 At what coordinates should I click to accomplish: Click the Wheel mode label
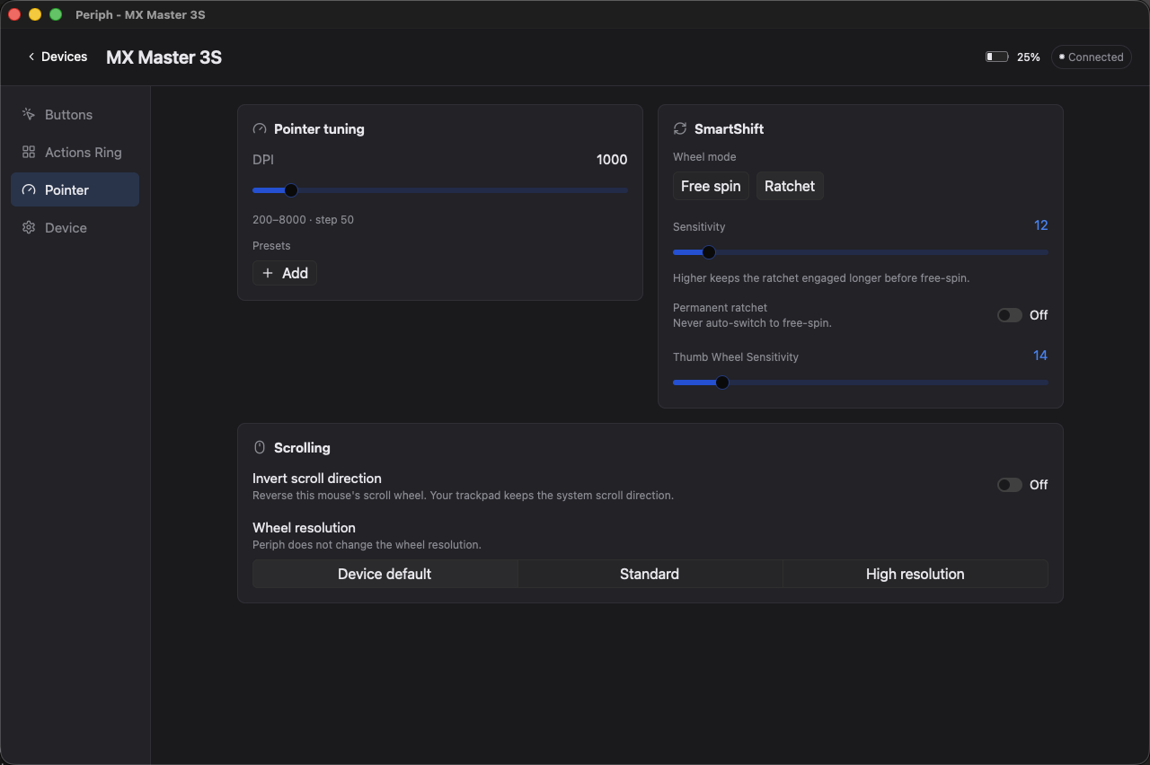coord(704,157)
